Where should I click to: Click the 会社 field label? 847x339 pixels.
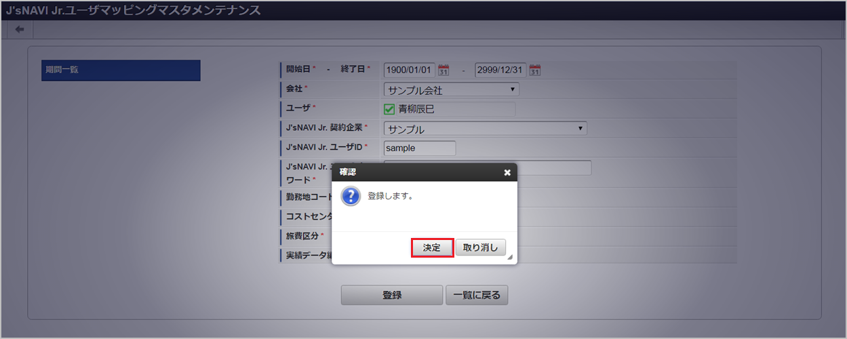[294, 89]
